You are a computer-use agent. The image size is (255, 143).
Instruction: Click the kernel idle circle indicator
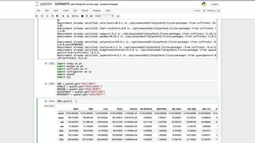coord(219,11)
